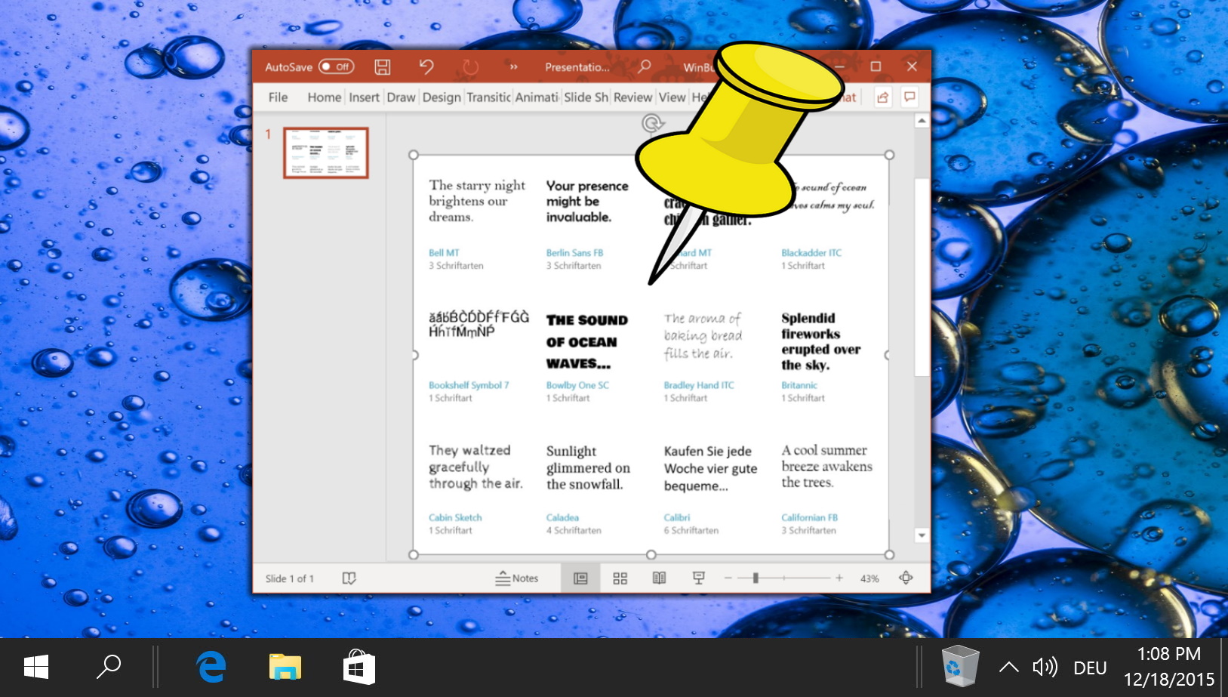Viewport: 1228px width, 697px height.
Task: Click the Caladea font label
Action: coord(562,517)
